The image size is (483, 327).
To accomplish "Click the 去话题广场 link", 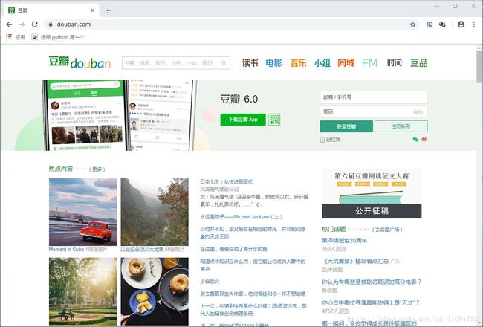I will [x=387, y=230].
